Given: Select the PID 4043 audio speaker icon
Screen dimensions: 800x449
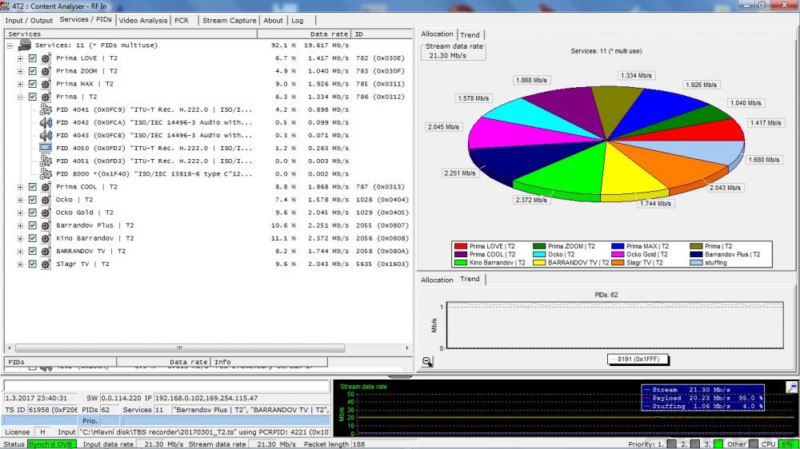Looking at the screenshot, I should coord(46,135).
